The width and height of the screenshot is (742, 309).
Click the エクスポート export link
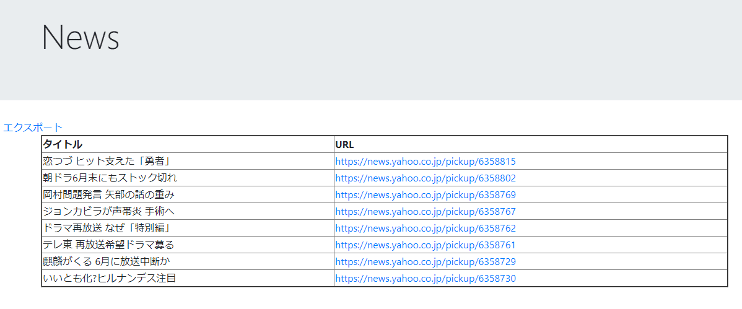coord(33,128)
